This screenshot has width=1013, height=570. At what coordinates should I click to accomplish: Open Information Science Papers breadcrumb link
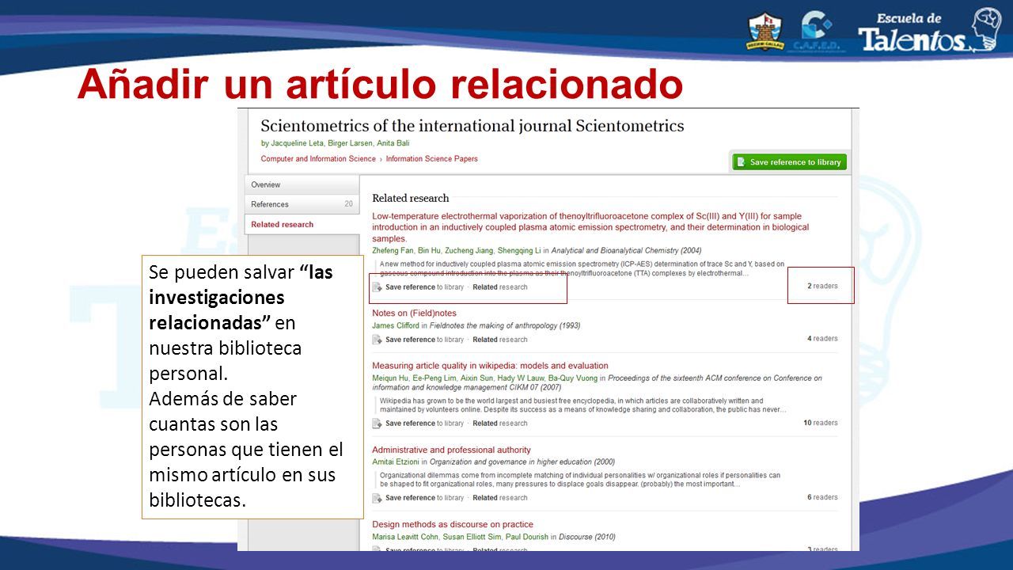(432, 159)
